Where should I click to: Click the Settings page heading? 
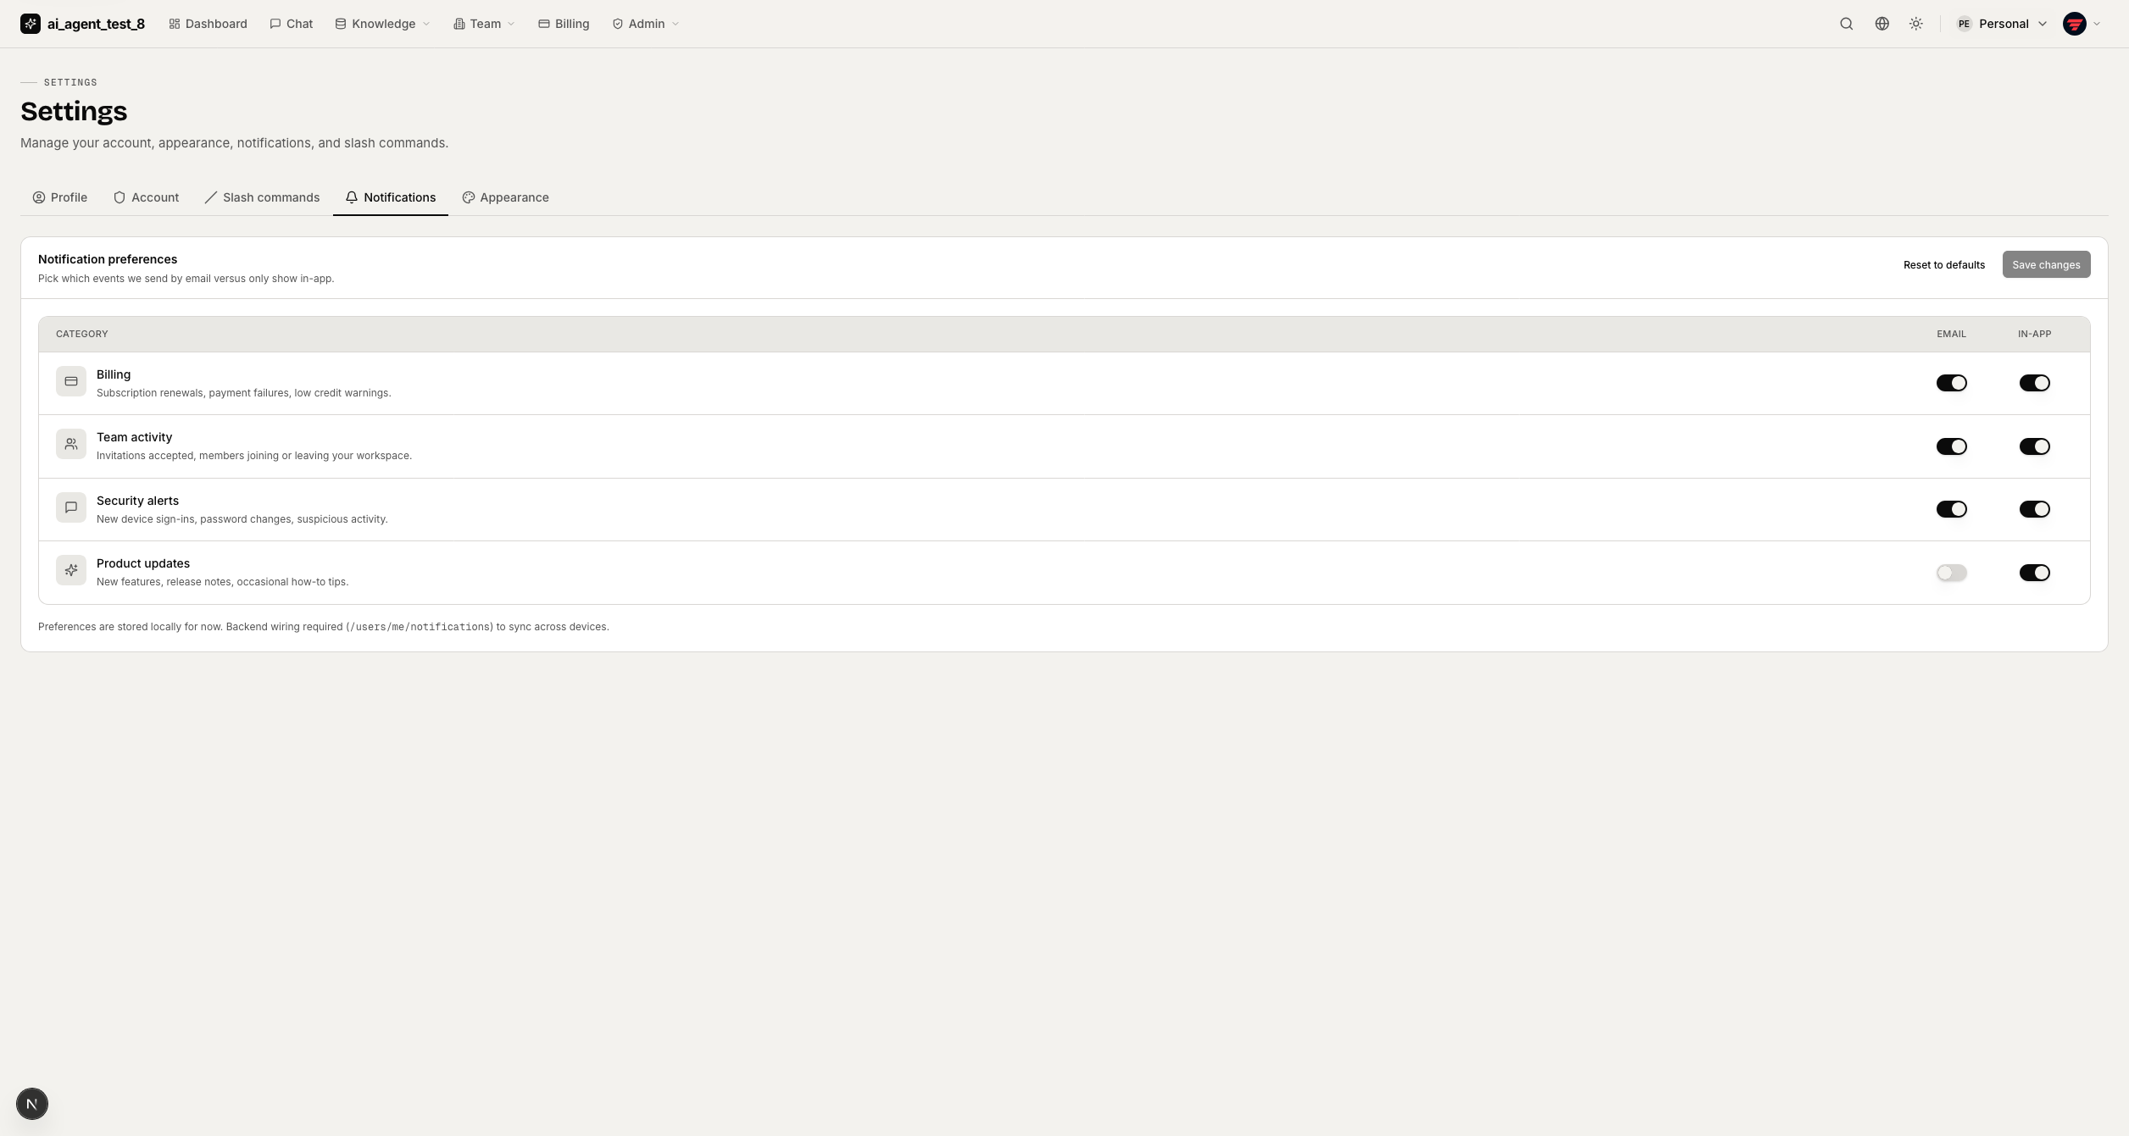pyautogui.click(x=74, y=111)
